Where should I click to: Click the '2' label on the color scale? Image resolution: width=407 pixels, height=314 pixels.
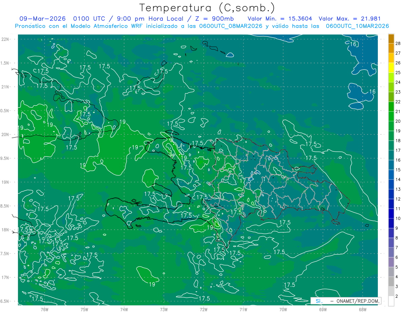point(397,296)
